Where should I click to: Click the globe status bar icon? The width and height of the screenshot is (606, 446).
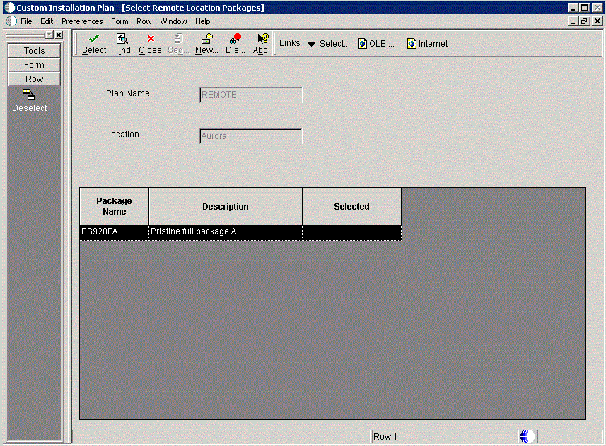click(527, 436)
